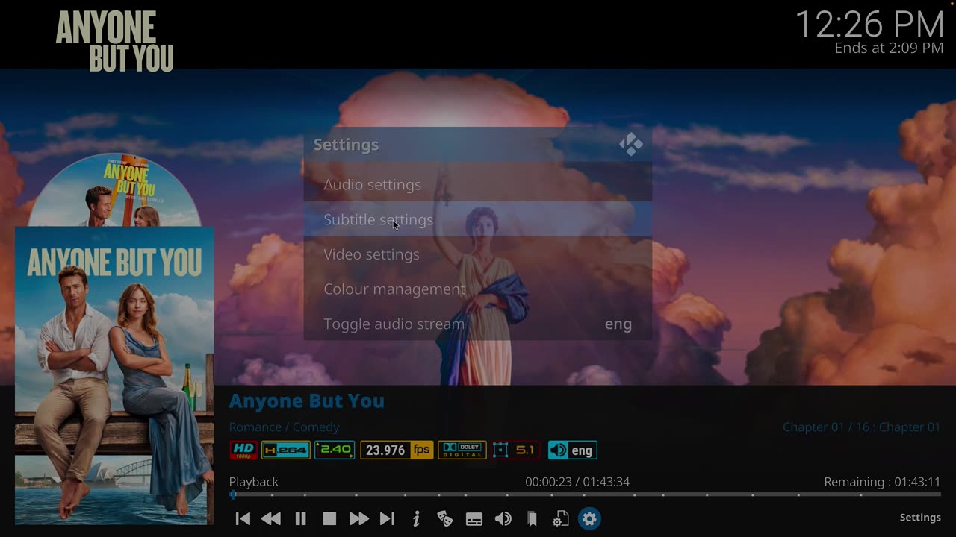Click Chapter 01 / 16 text
The width and height of the screenshot is (956, 537).
(861, 427)
